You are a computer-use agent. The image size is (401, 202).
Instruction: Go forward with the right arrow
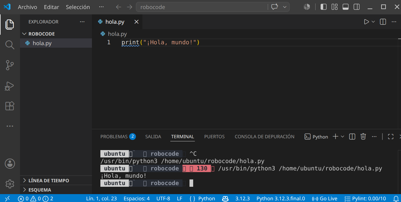coord(130,7)
